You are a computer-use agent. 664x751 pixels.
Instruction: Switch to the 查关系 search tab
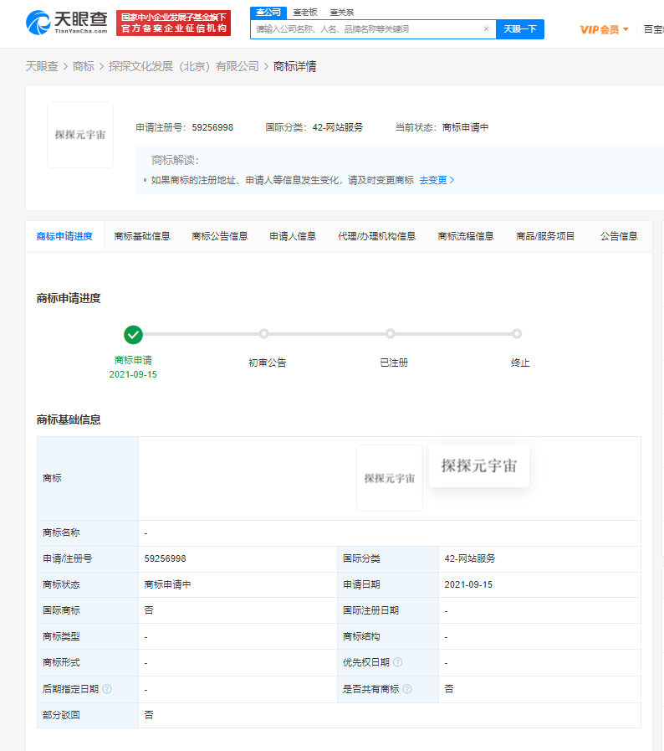(x=341, y=12)
